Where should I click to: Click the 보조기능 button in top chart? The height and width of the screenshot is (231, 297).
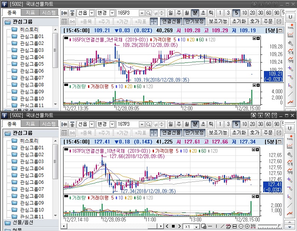218,21
